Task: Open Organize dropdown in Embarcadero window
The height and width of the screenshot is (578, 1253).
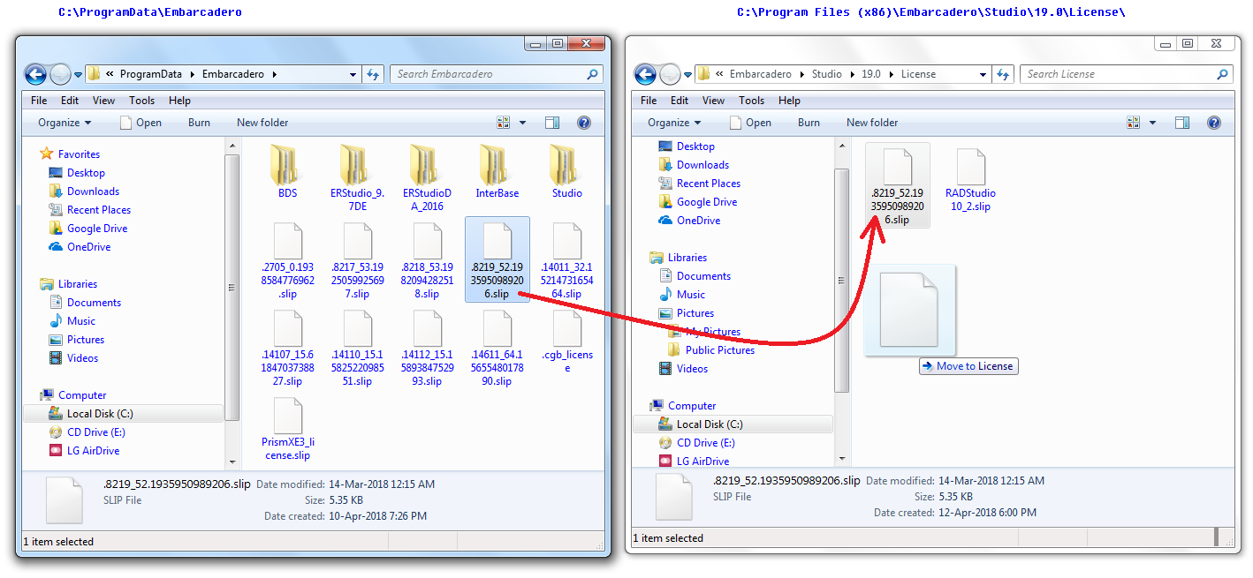Action: pos(65,123)
